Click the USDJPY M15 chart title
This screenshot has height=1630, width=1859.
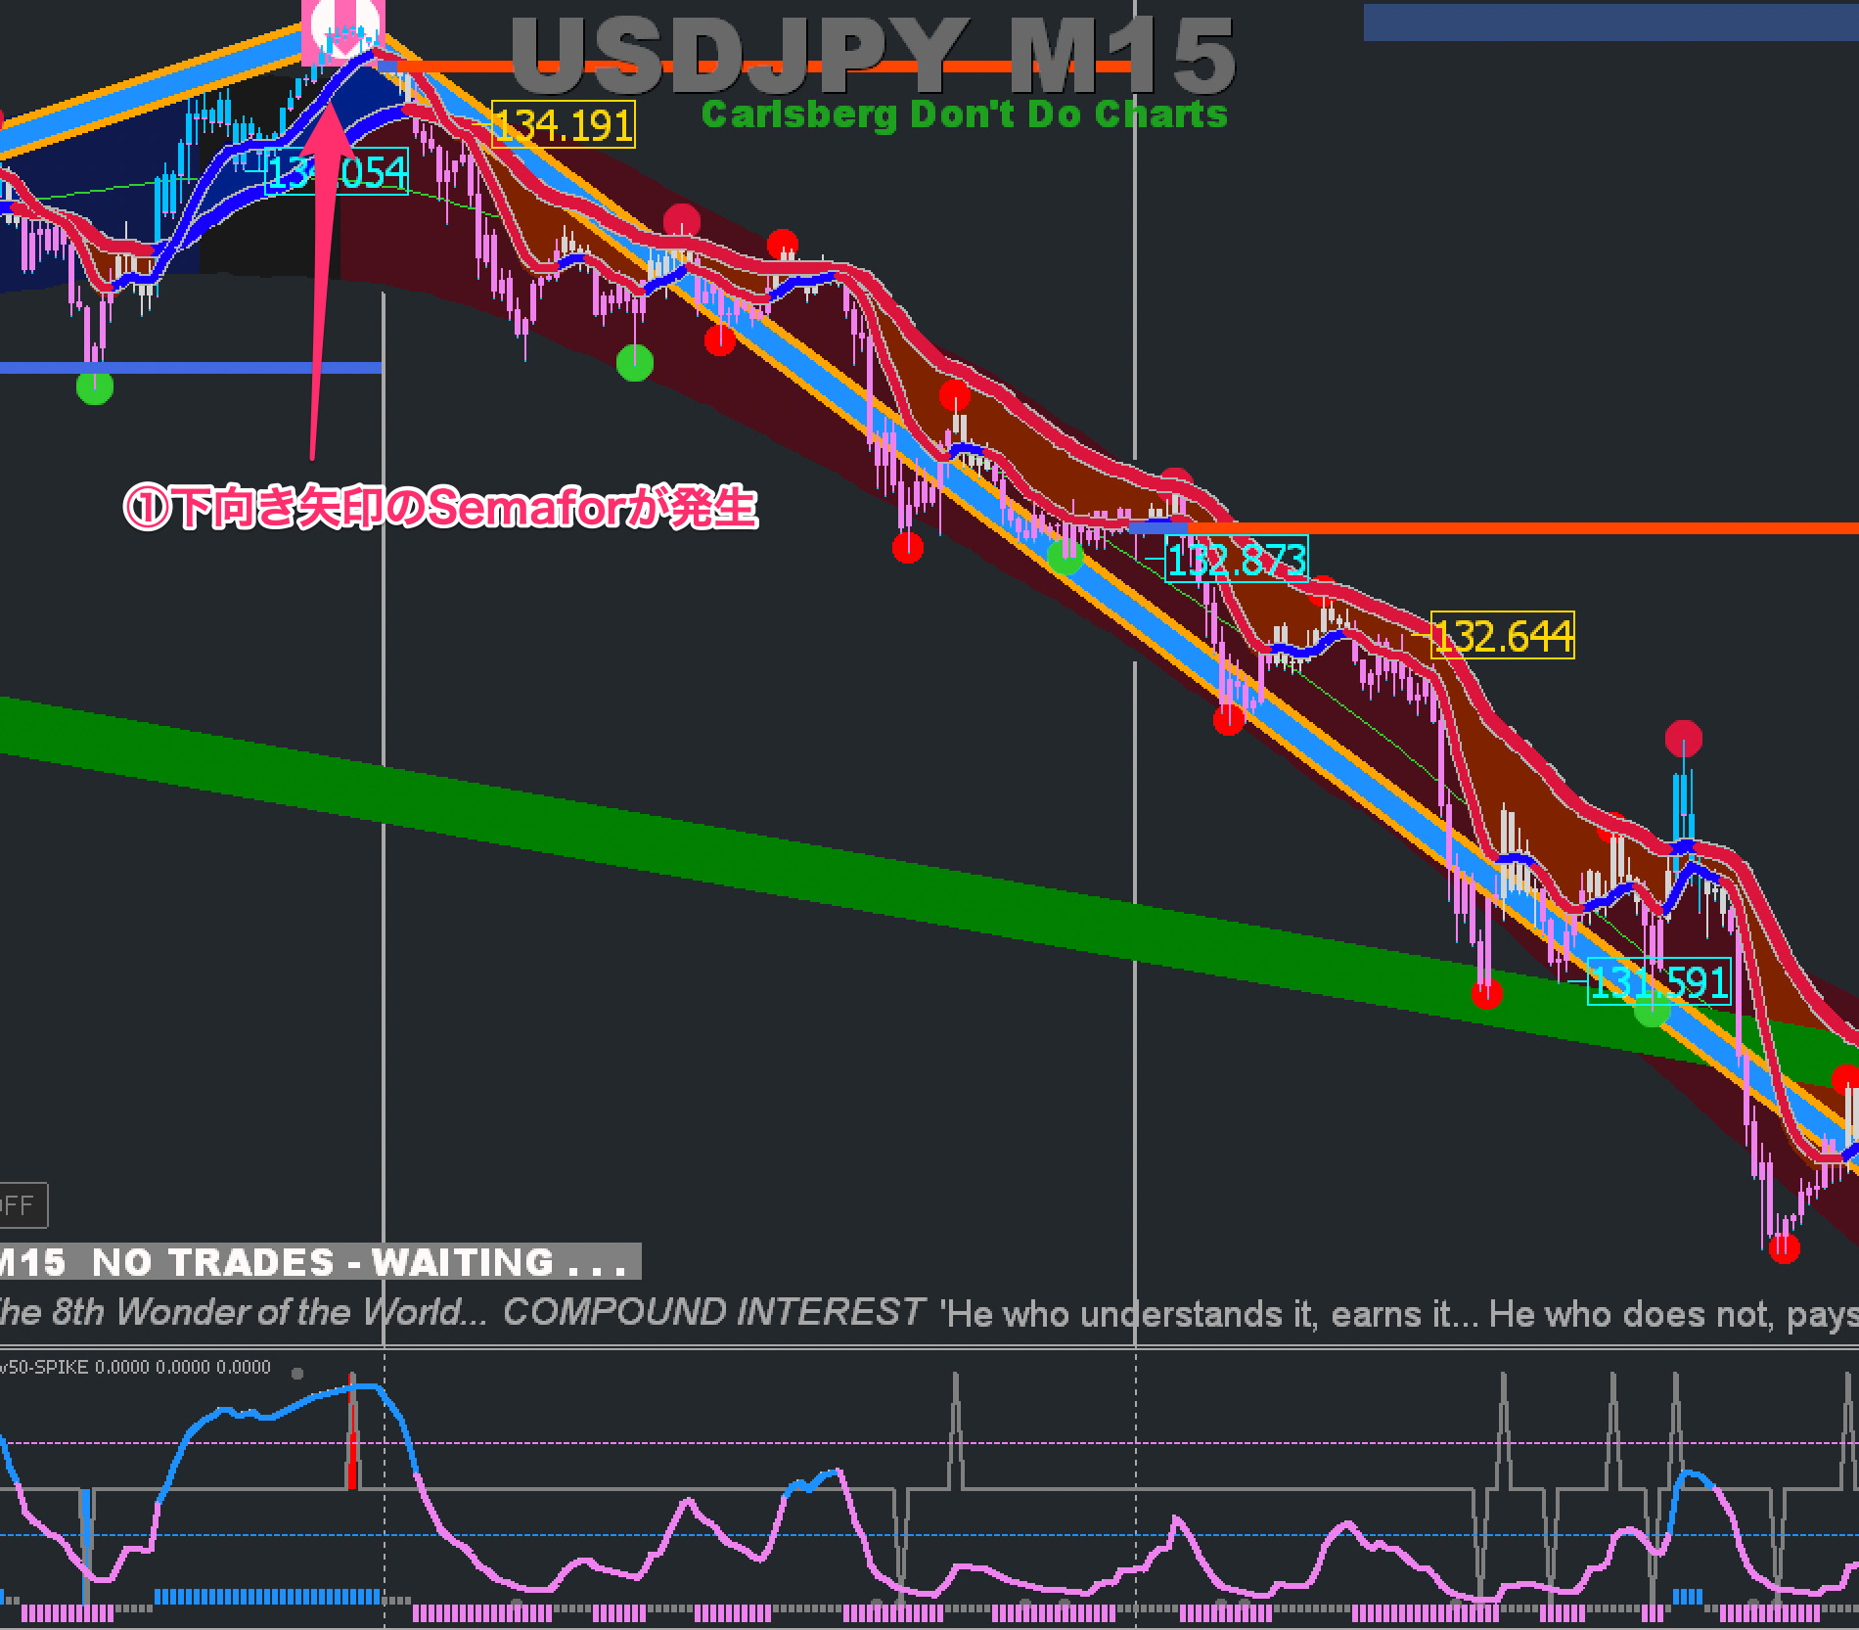(x=873, y=56)
